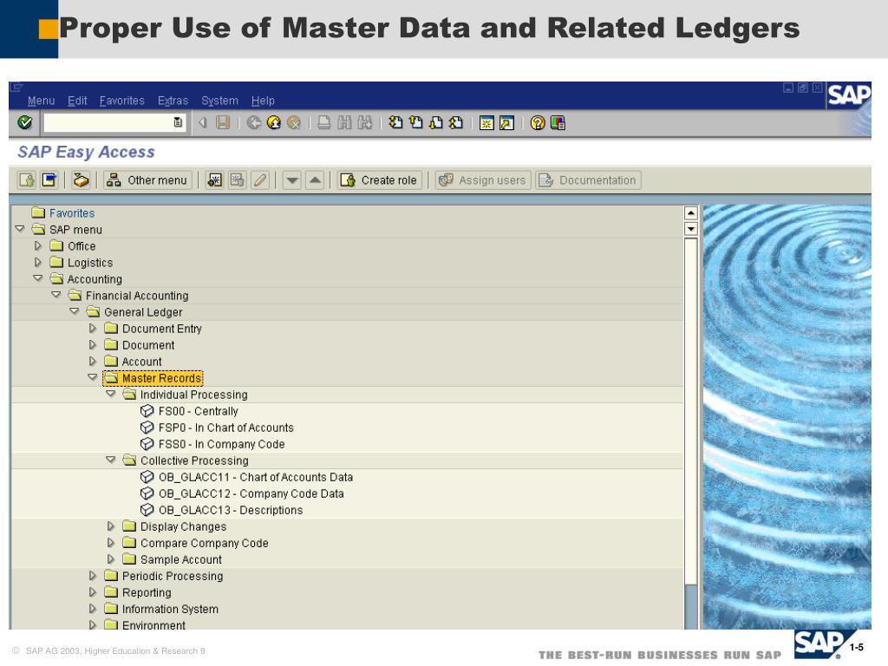Expand the Logistics folder
The height and width of the screenshot is (666, 888).
coord(38,262)
